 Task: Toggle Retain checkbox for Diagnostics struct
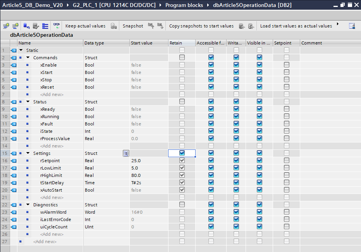click(182, 204)
